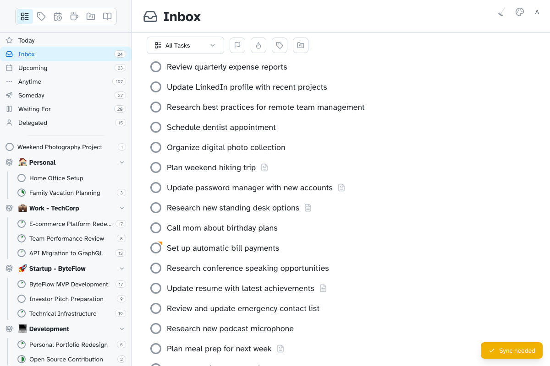
Task: Switch to the Upcoming list
Action: click(x=33, y=68)
